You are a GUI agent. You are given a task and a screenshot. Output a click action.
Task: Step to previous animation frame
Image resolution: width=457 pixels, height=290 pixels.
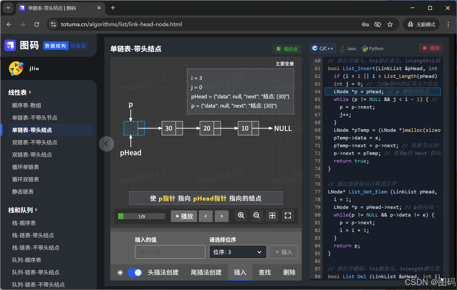tap(206, 216)
